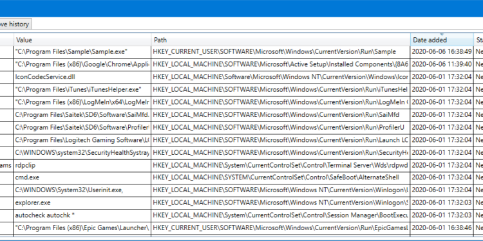Open the partially visible history tab
Image resolution: width=483 pixels, height=241 pixels.
pos(15,24)
